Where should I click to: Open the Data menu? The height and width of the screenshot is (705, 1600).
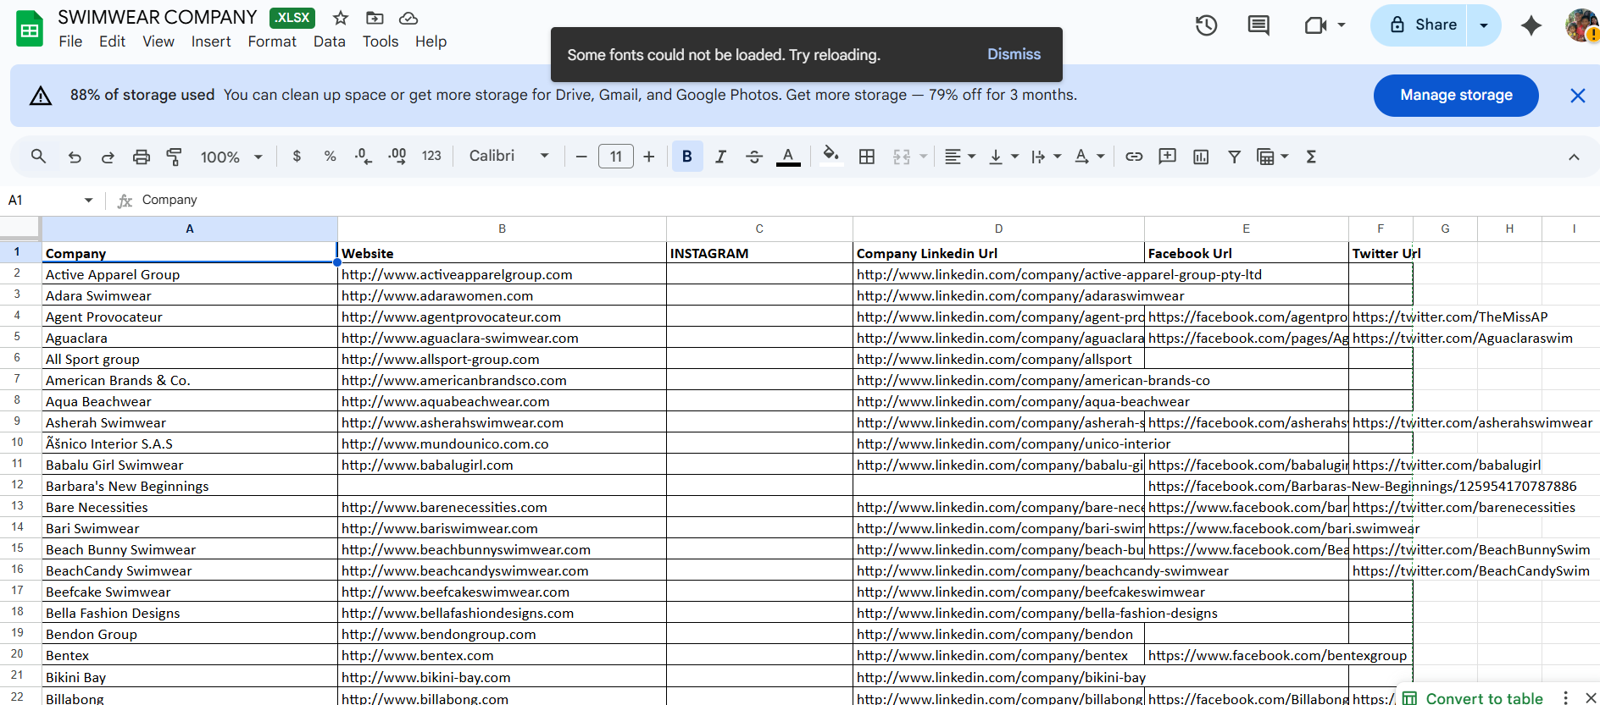pyautogui.click(x=329, y=41)
